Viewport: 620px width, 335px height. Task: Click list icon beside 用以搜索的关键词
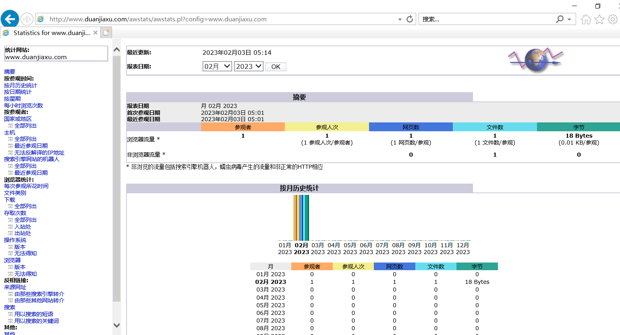pyautogui.click(x=10, y=321)
